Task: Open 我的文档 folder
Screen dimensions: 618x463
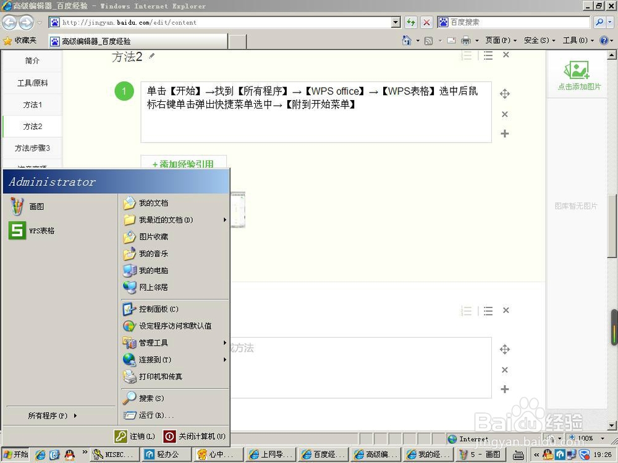Action: tap(146, 203)
